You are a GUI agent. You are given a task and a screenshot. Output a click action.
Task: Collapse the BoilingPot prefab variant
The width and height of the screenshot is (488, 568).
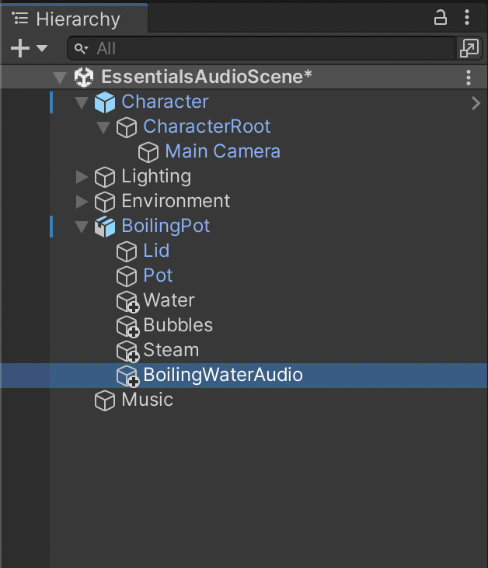82,226
